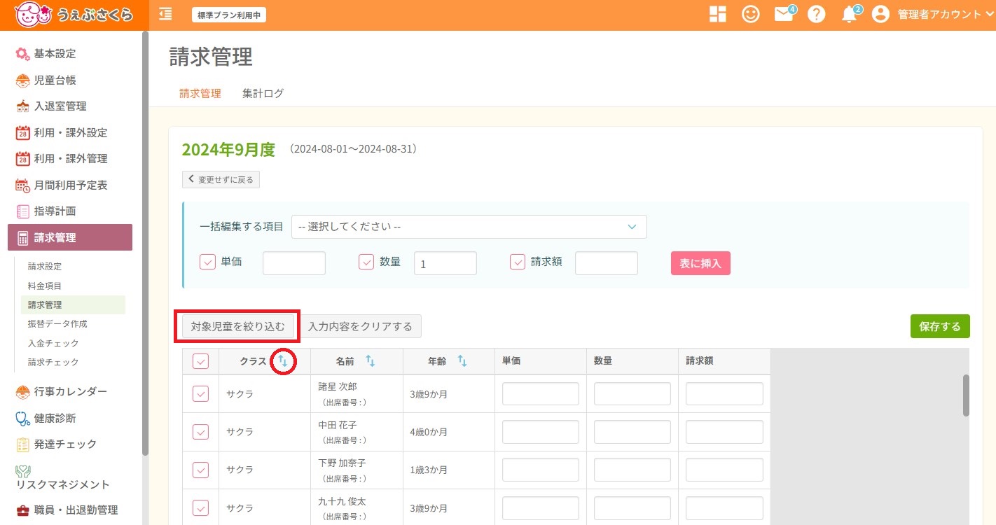
Task: Open 請求チェック submenu item
Action: click(x=53, y=363)
